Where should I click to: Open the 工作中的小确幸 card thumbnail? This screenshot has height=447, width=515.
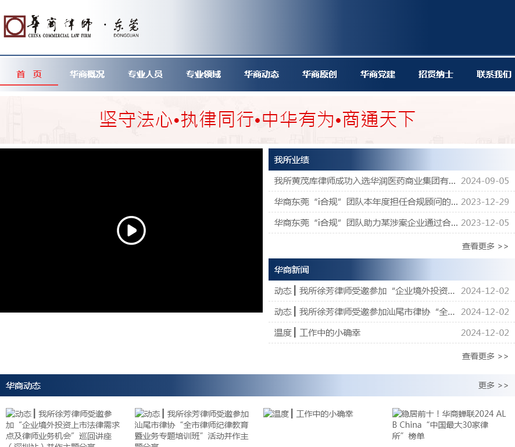308,413
